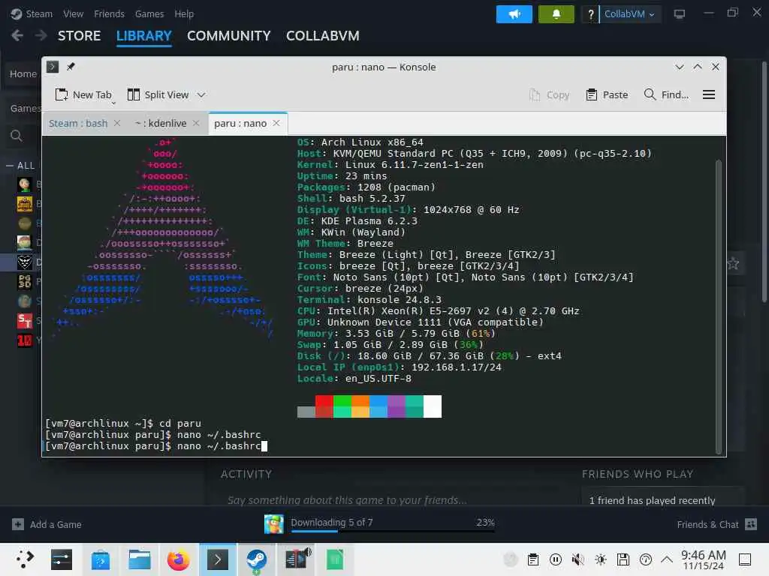Close the 'Steam : bash' tab
The height and width of the screenshot is (576, 769).
(117, 123)
